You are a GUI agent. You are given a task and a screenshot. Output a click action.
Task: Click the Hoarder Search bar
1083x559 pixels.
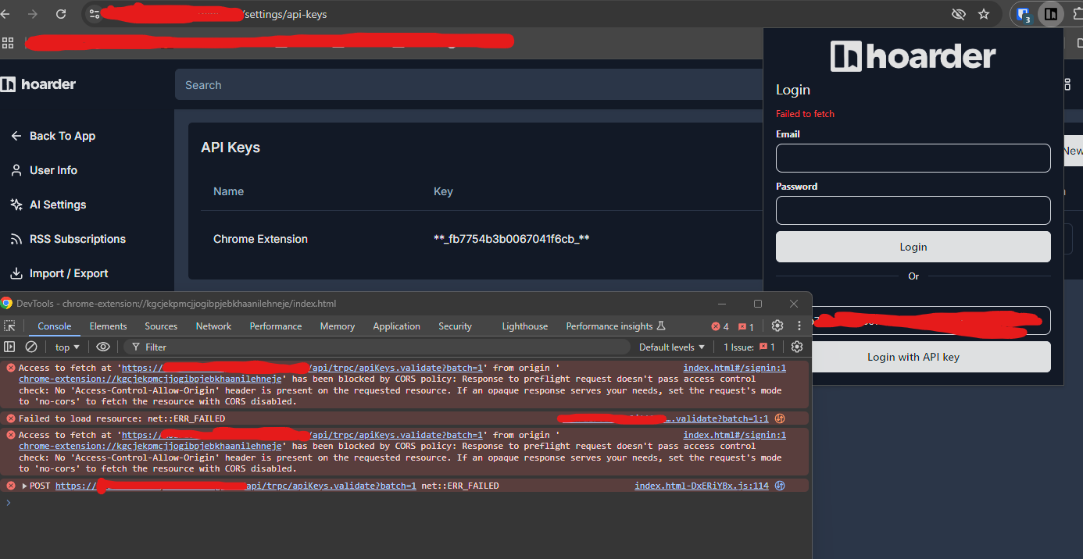(x=469, y=85)
